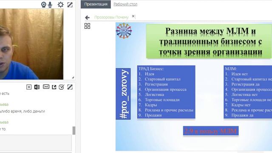Viewport: 272px width, 153px height.
Task: Click the МЛМ: list heading
Action: click(231, 69)
